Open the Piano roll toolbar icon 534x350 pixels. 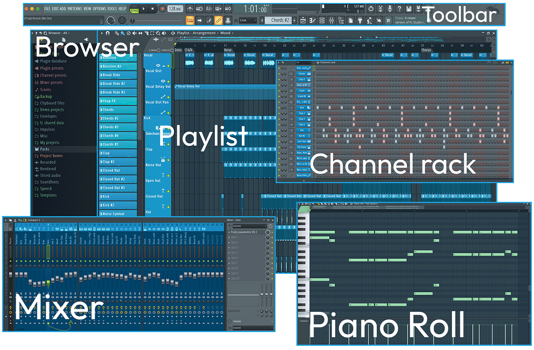[x=312, y=20]
